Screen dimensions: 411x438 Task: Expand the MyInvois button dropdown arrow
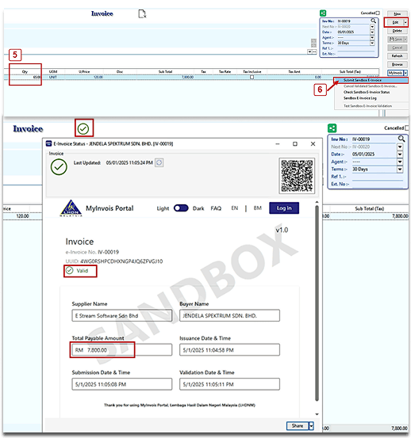tap(405, 73)
